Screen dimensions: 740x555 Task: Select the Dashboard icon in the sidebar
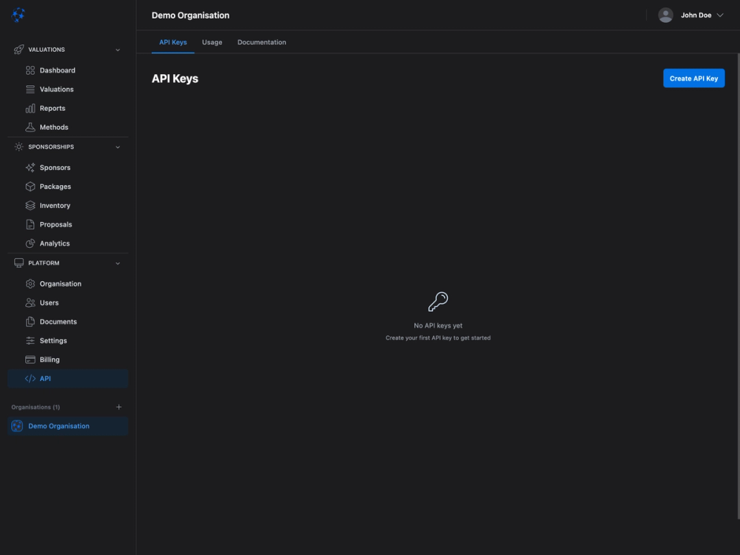(30, 70)
